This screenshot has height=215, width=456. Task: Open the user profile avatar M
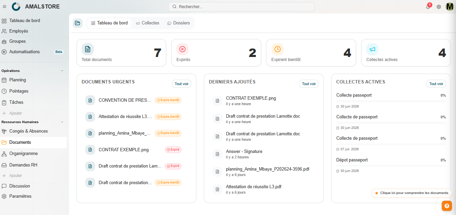(450, 6)
